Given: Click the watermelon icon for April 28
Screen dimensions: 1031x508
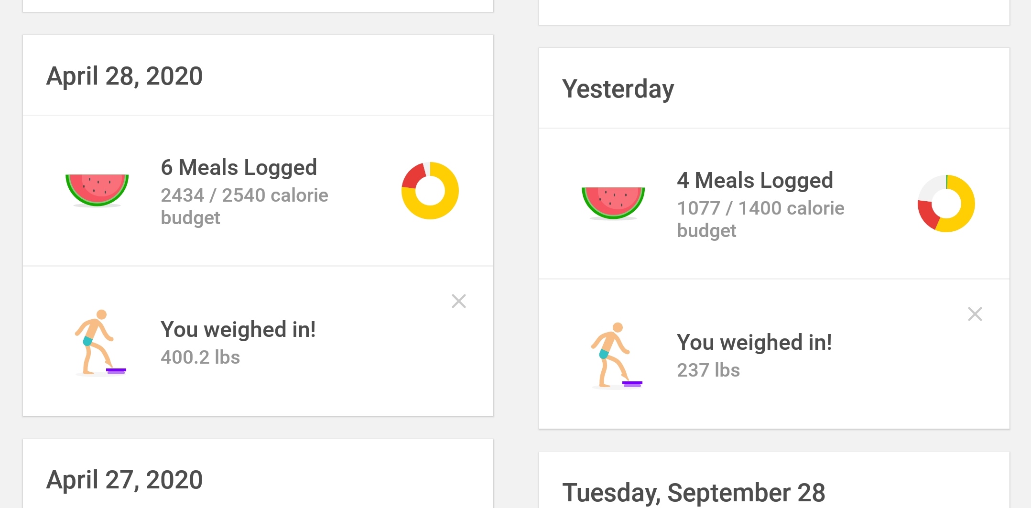Looking at the screenshot, I should point(97,190).
